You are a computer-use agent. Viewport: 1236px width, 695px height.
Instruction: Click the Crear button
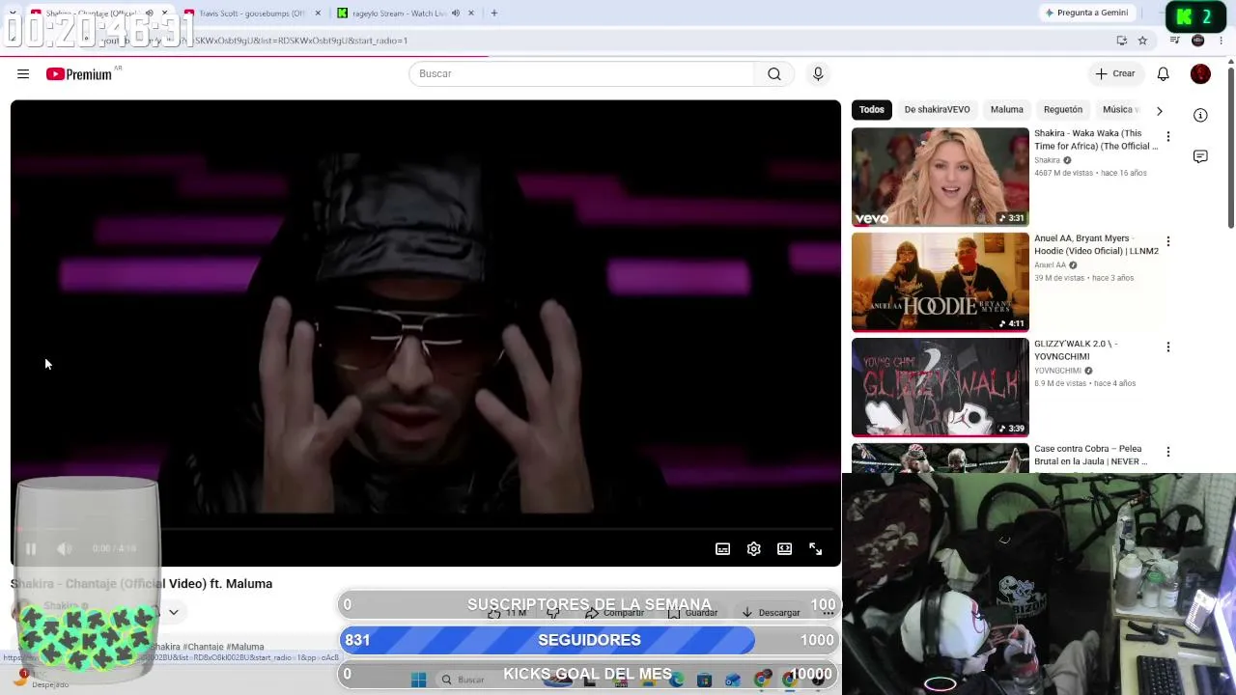[1115, 74]
